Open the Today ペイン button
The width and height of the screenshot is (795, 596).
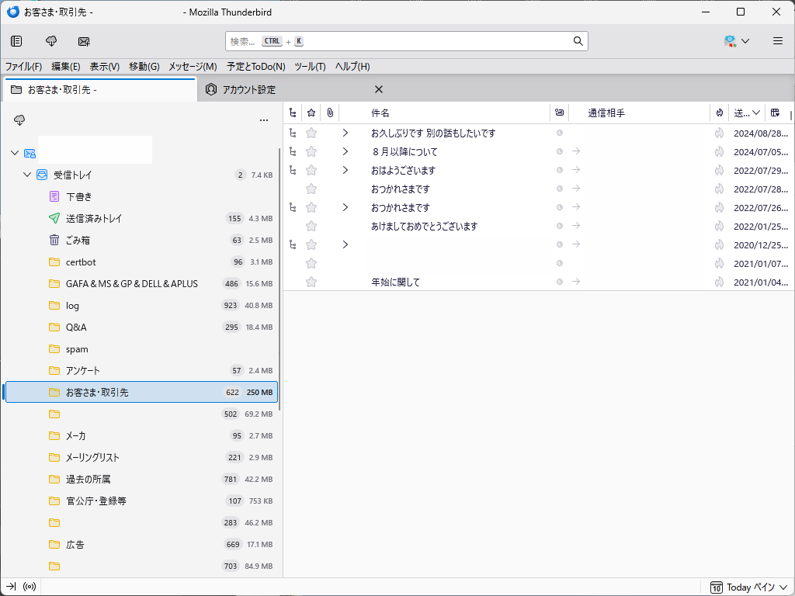click(747, 587)
